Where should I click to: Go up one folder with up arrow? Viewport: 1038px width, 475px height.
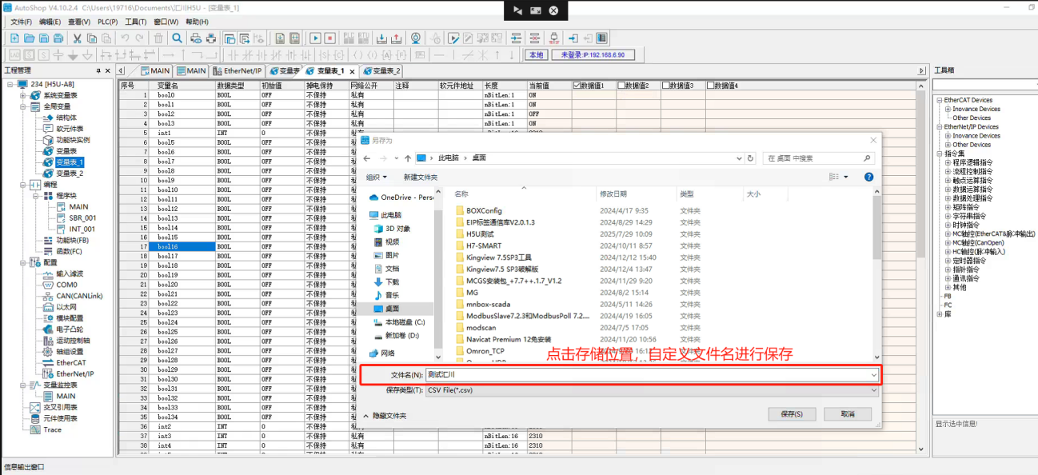pos(408,158)
